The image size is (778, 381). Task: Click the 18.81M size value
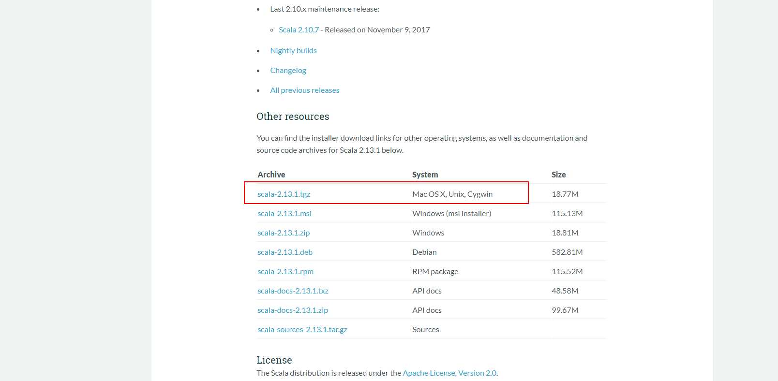click(565, 233)
